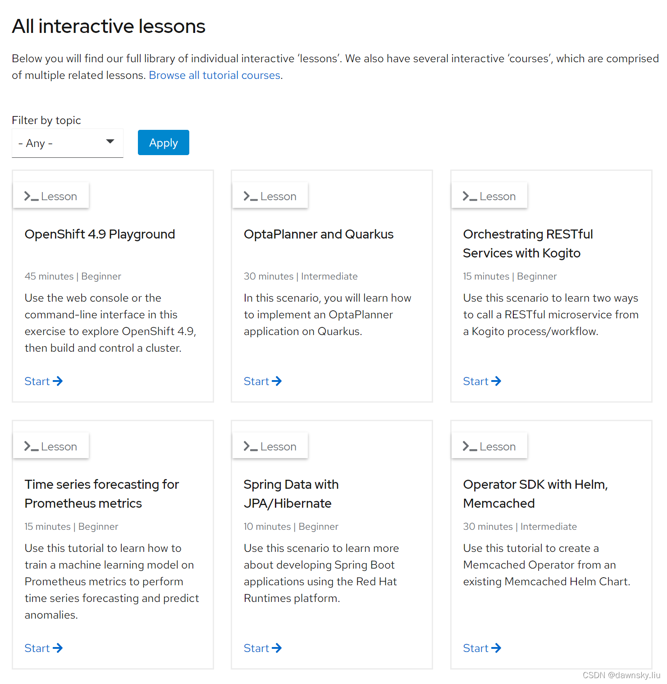This screenshot has height=684, width=667.
Task: Start the Operator SDK with Helm lesson
Action: click(x=482, y=648)
